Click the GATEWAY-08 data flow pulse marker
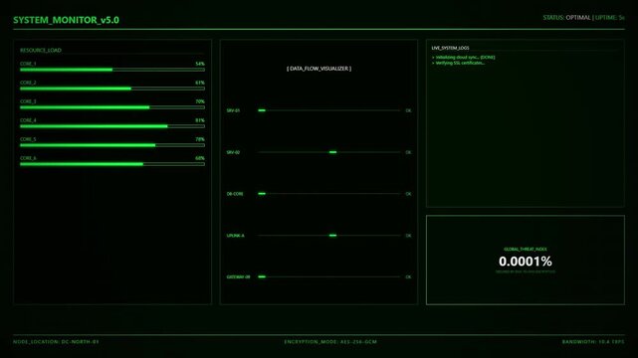638x358 pixels. point(262,277)
